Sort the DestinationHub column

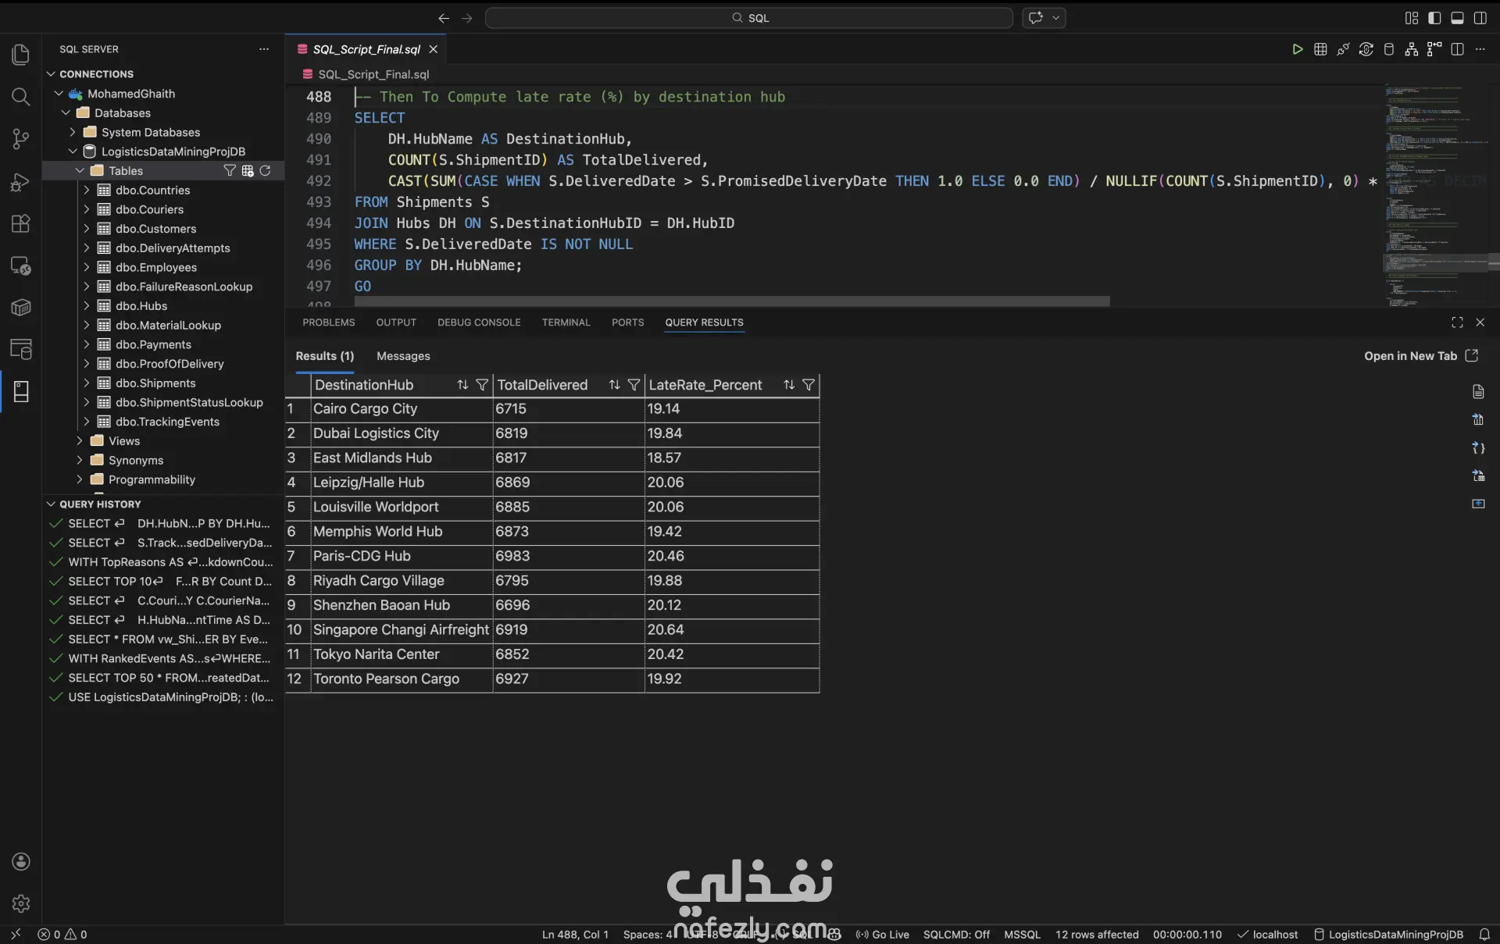[462, 385]
